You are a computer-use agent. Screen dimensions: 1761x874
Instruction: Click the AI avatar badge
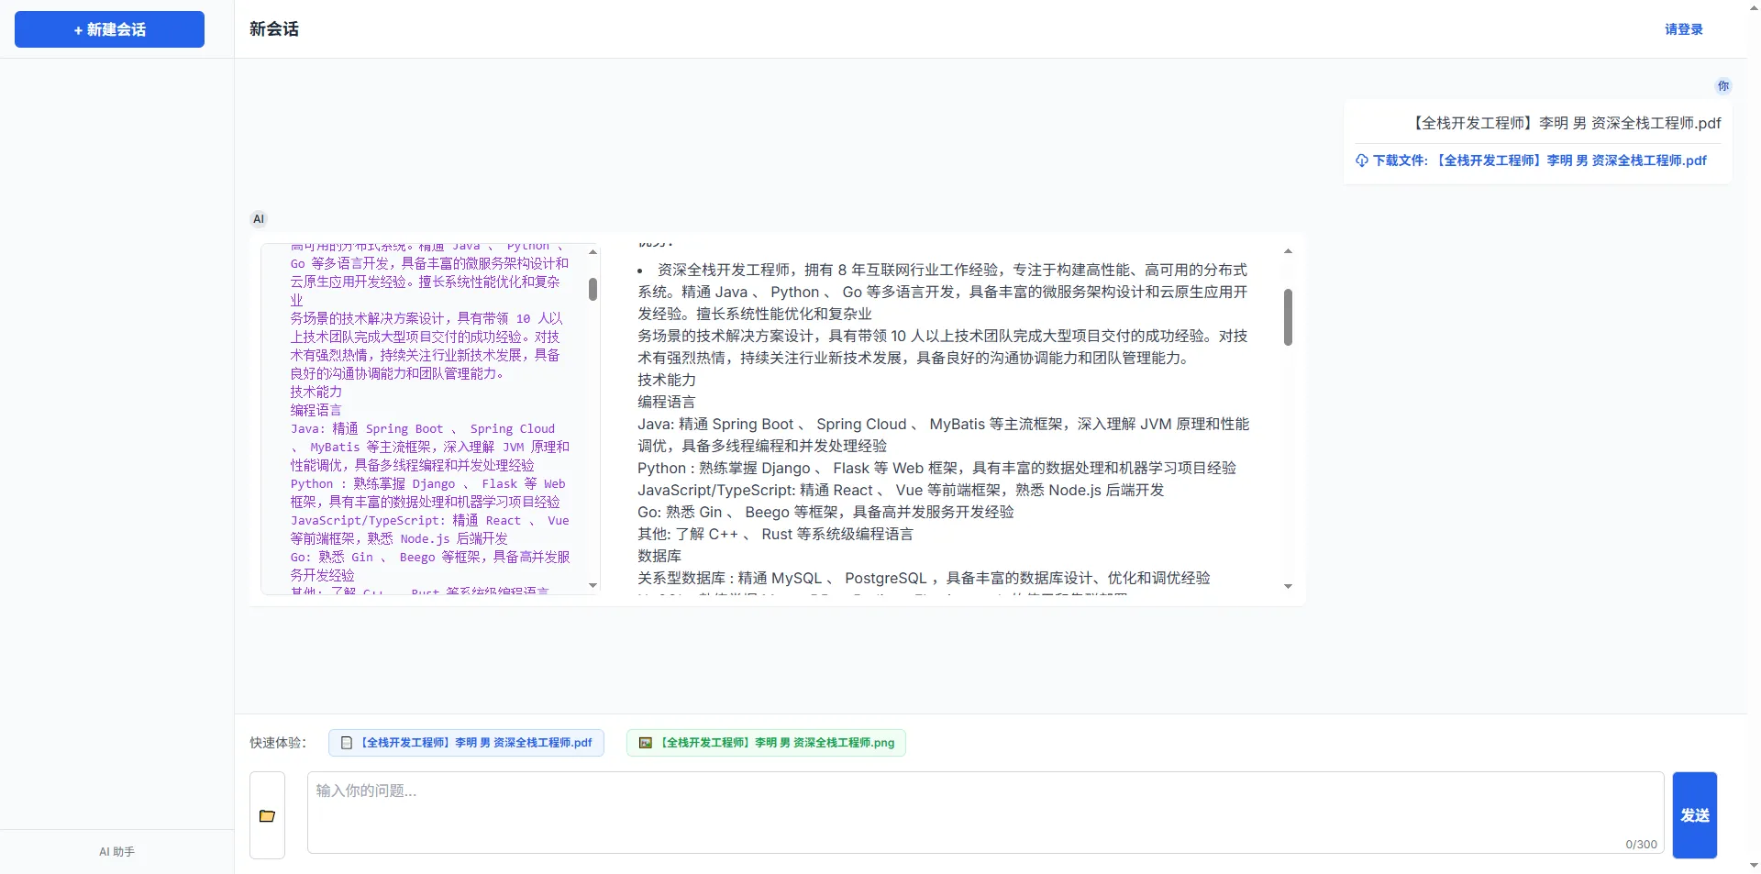pyautogui.click(x=259, y=218)
